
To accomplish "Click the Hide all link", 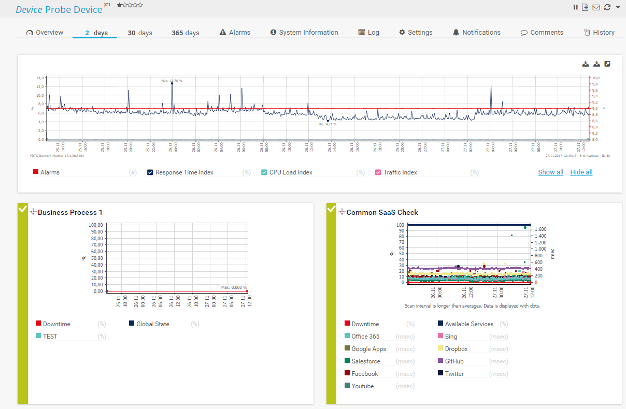I will tap(581, 172).
